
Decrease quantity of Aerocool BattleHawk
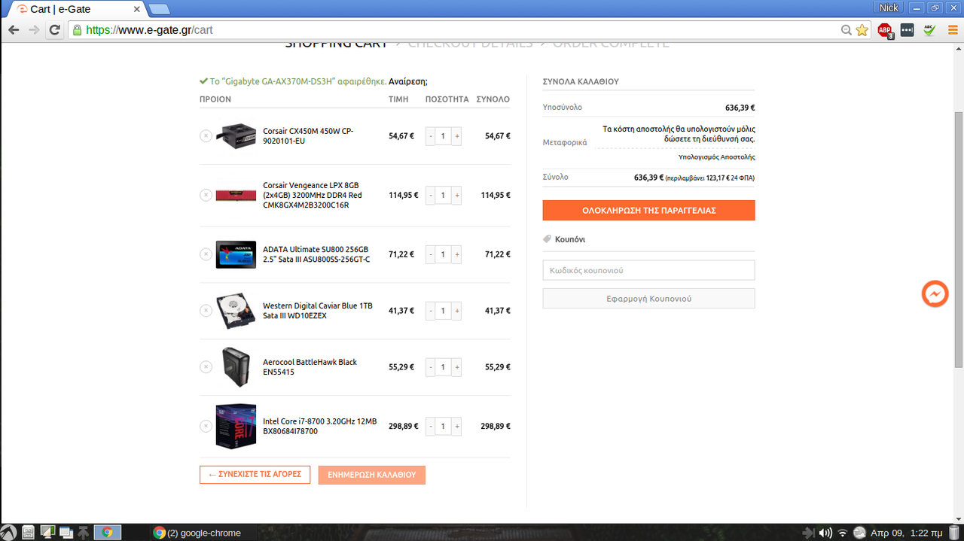coord(431,367)
